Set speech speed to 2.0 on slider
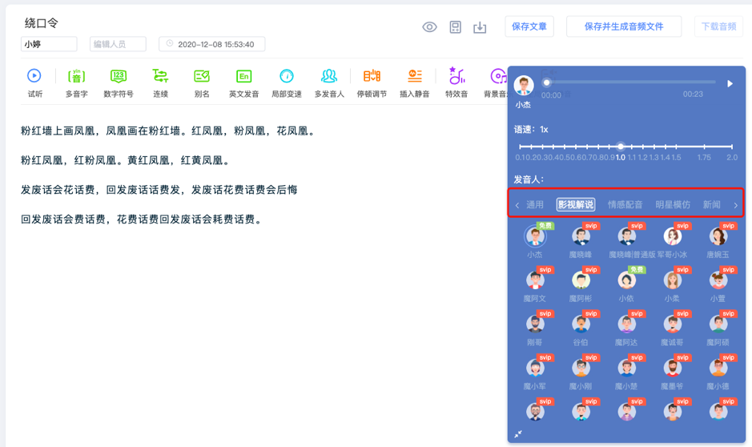Screen dimensions: 752x447 pyautogui.click(x=732, y=147)
